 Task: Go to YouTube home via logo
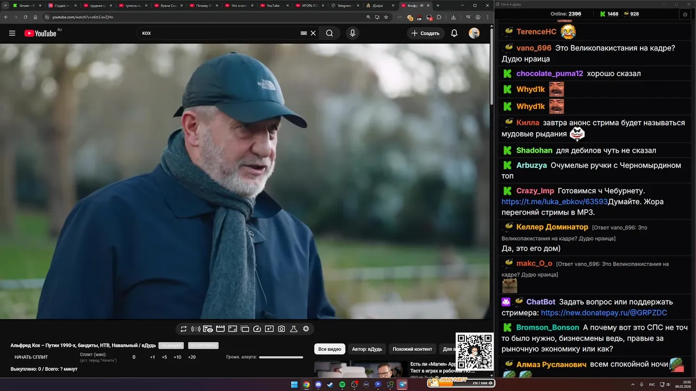[x=41, y=33]
